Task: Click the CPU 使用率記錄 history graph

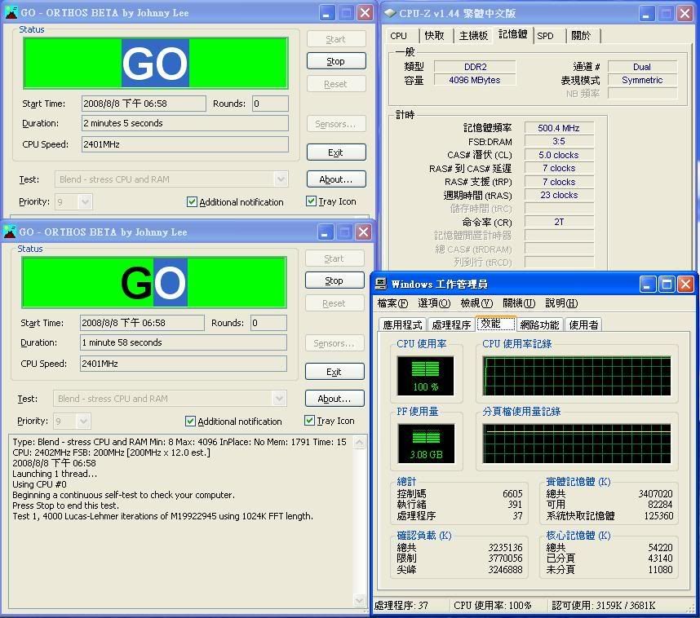Action: coord(577,376)
